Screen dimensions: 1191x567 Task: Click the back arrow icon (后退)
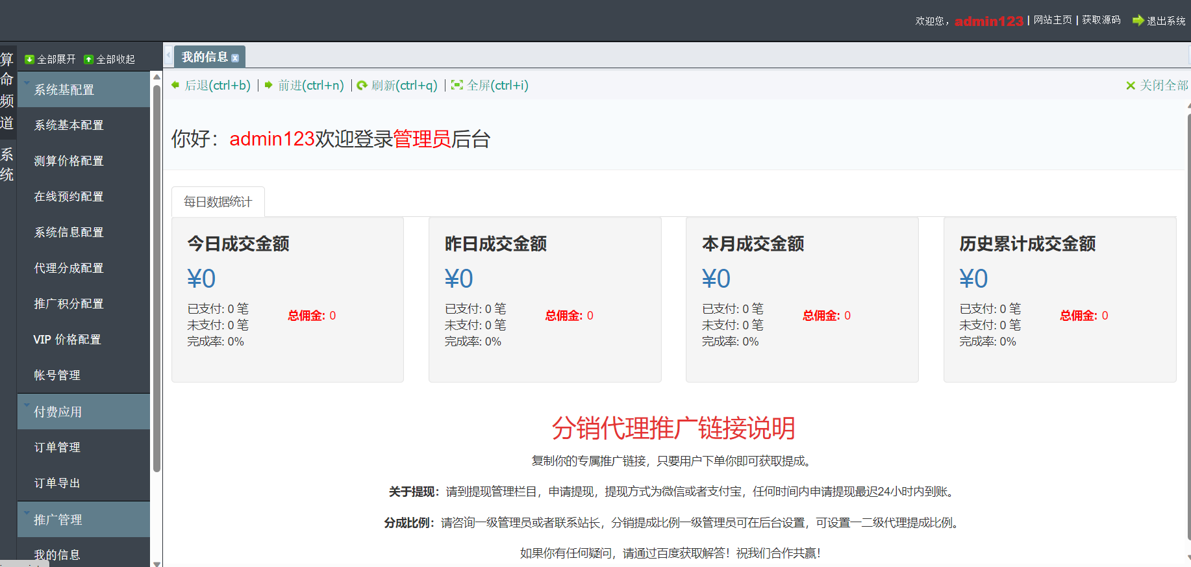(x=175, y=85)
